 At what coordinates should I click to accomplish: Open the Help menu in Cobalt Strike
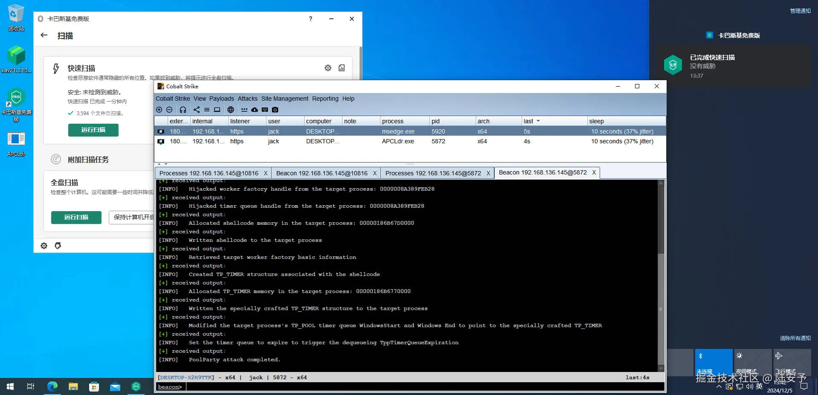tap(348, 99)
